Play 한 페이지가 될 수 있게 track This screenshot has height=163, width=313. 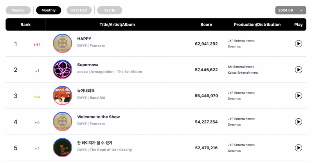298,148
